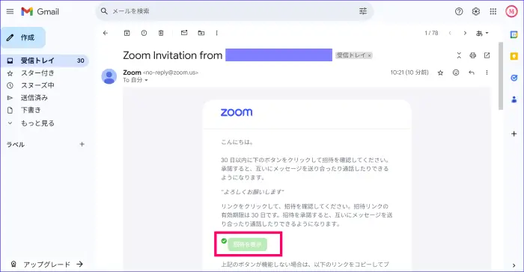Move email to a folder
The width and height of the screenshot is (524, 272).
coord(201,33)
